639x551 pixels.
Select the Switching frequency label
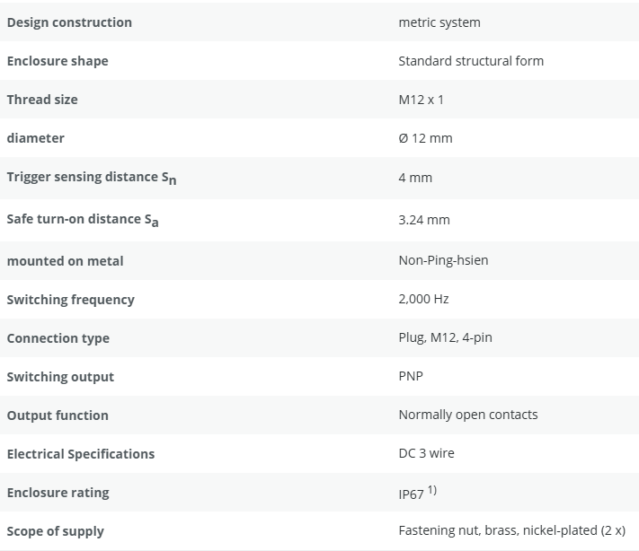70,300
